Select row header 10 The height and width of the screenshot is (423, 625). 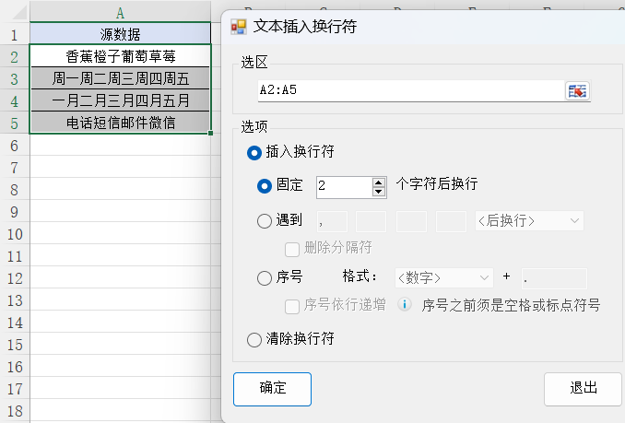[15, 234]
